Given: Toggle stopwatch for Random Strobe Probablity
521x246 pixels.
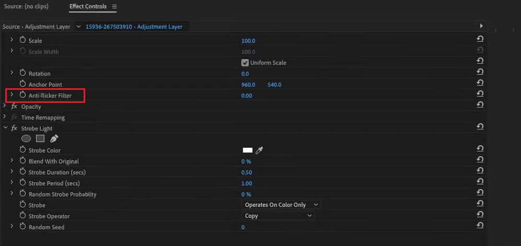Looking at the screenshot, I should [22, 194].
